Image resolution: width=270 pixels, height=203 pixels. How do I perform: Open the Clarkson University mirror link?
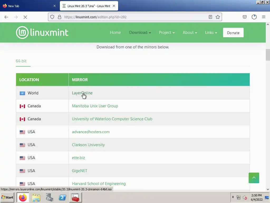(88, 145)
